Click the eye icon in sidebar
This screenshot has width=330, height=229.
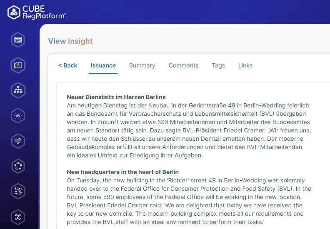pyautogui.click(x=18, y=116)
